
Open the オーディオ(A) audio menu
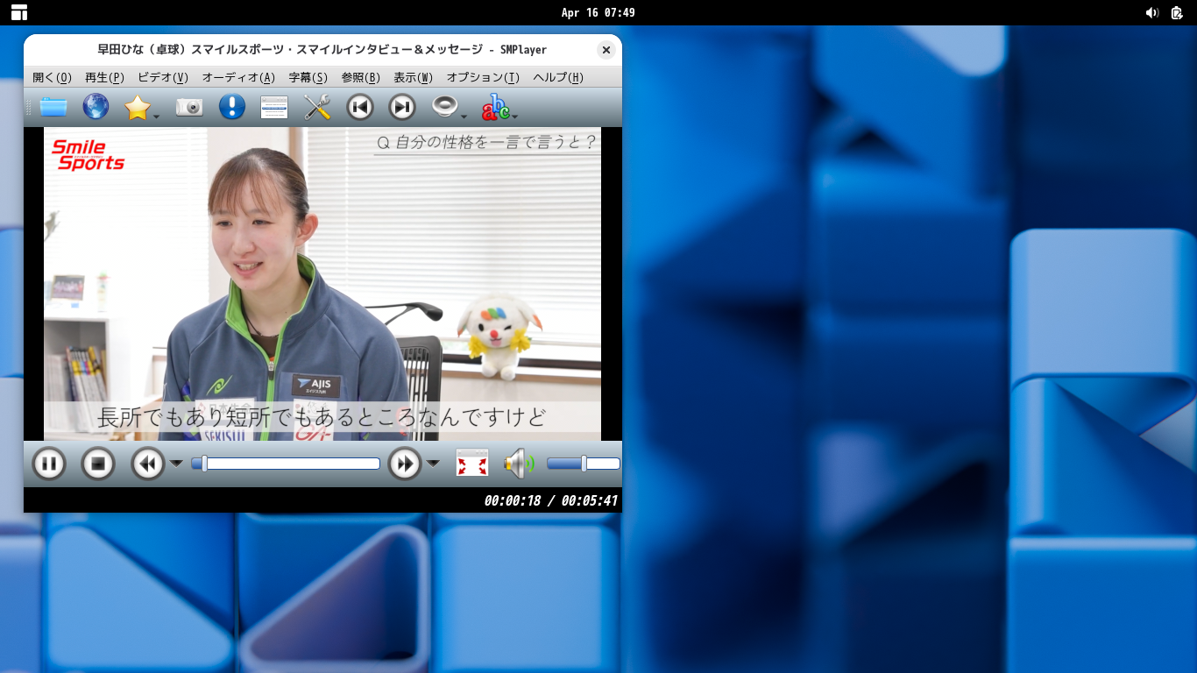(x=238, y=77)
